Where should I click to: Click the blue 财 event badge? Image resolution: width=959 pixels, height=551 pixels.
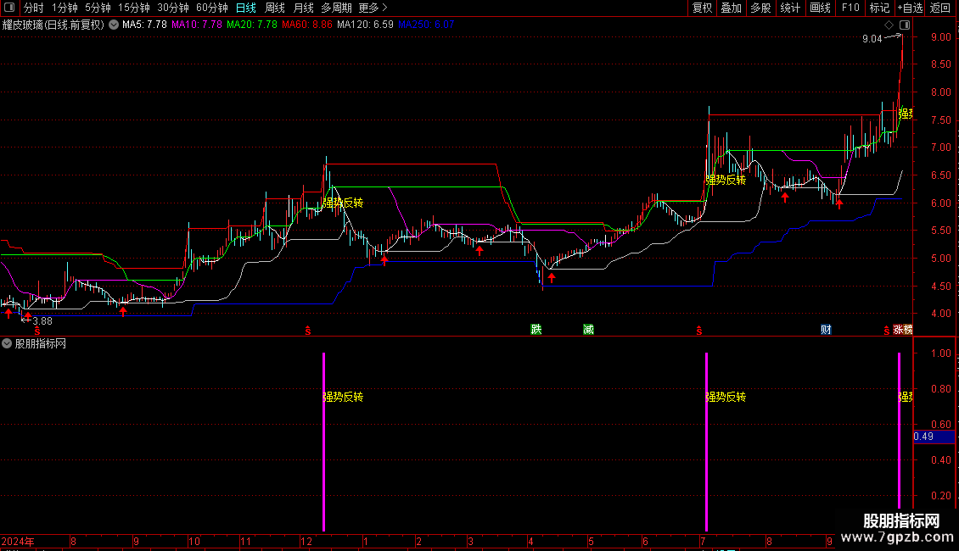coord(826,330)
